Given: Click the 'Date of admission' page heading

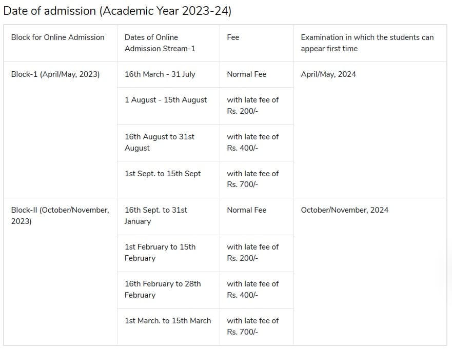Looking at the screenshot, I should tap(117, 11).
